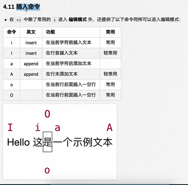Click the inline code 'i' in the intro sentence
The height and width of the screenshot is (185, 188).
click(55, 20)
